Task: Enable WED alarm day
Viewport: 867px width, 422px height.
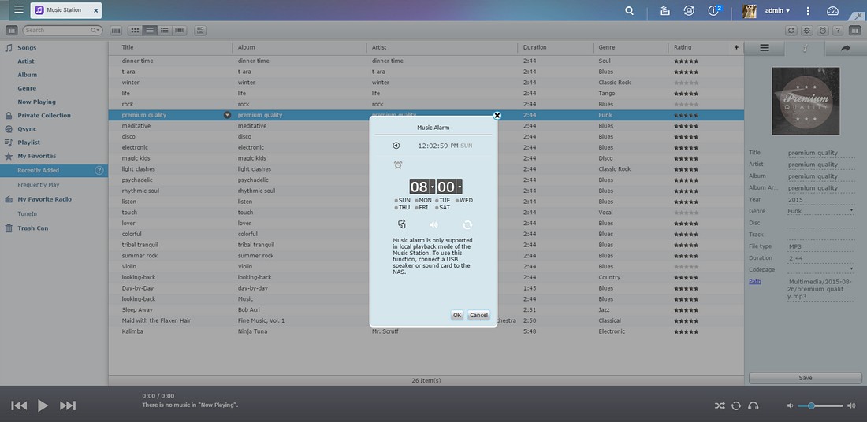Action: click(x=464, y=201)
